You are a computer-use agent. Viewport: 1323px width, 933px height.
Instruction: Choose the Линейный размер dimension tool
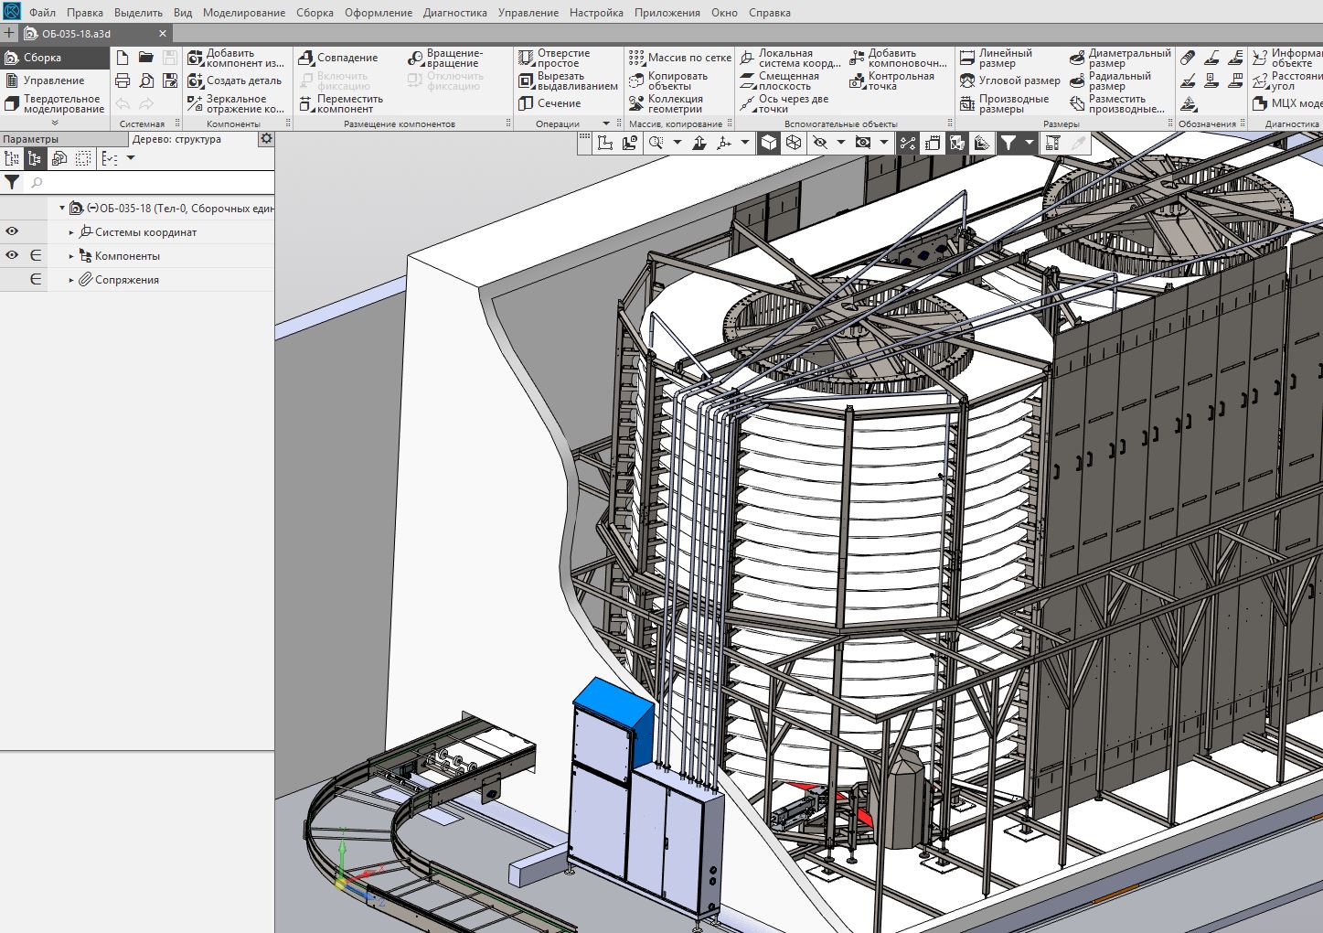[996, 58]
